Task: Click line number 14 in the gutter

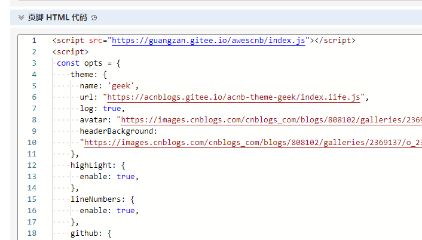Action: (32, 188)
